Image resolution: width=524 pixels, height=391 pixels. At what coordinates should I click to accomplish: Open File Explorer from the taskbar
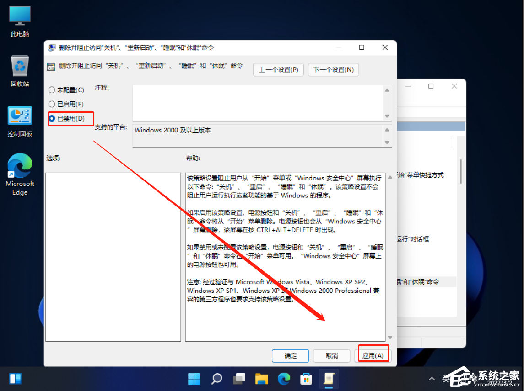tap(261, 379)
